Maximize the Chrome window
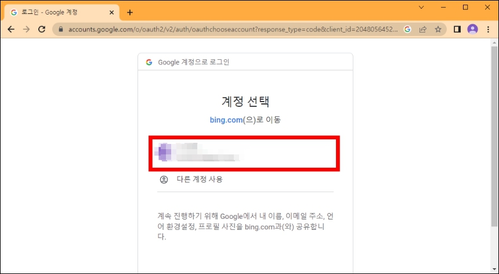Image resolution: width=499 pixels, height=274 pixels. [x=465, y=8]
